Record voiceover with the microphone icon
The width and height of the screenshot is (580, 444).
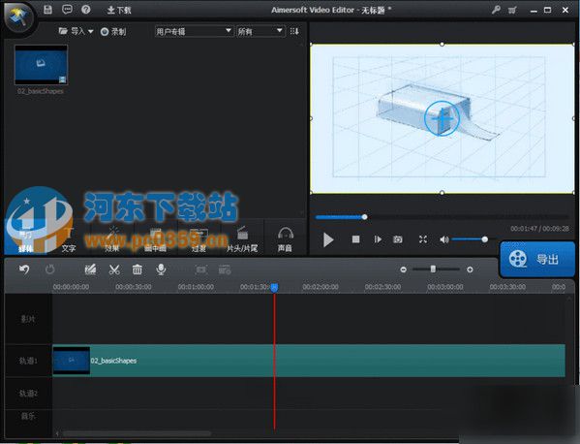(161, 270)
